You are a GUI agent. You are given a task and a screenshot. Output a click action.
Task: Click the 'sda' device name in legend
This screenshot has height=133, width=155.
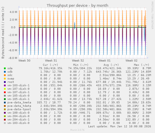[10, 68]
